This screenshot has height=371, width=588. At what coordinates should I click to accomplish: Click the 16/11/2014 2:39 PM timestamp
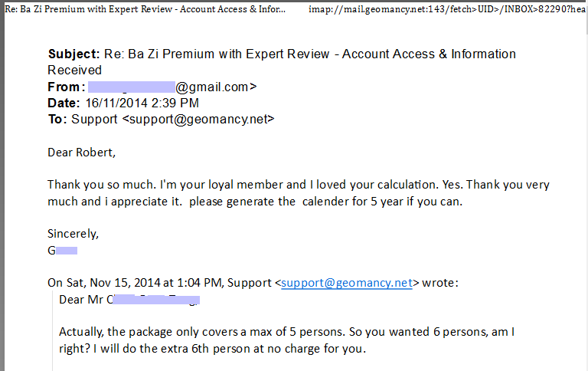[x=142, y=103]
